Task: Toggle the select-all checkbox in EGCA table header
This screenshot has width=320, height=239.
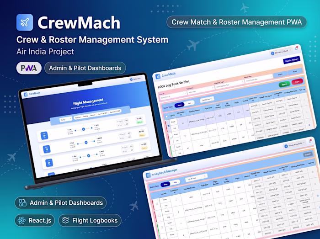Action: 166,117
